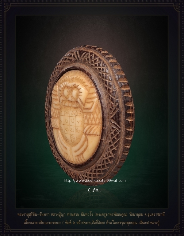Click the bottom-right corner ornament of the frame
Viewport: 184px width, 236px height.
coord(178,229)
